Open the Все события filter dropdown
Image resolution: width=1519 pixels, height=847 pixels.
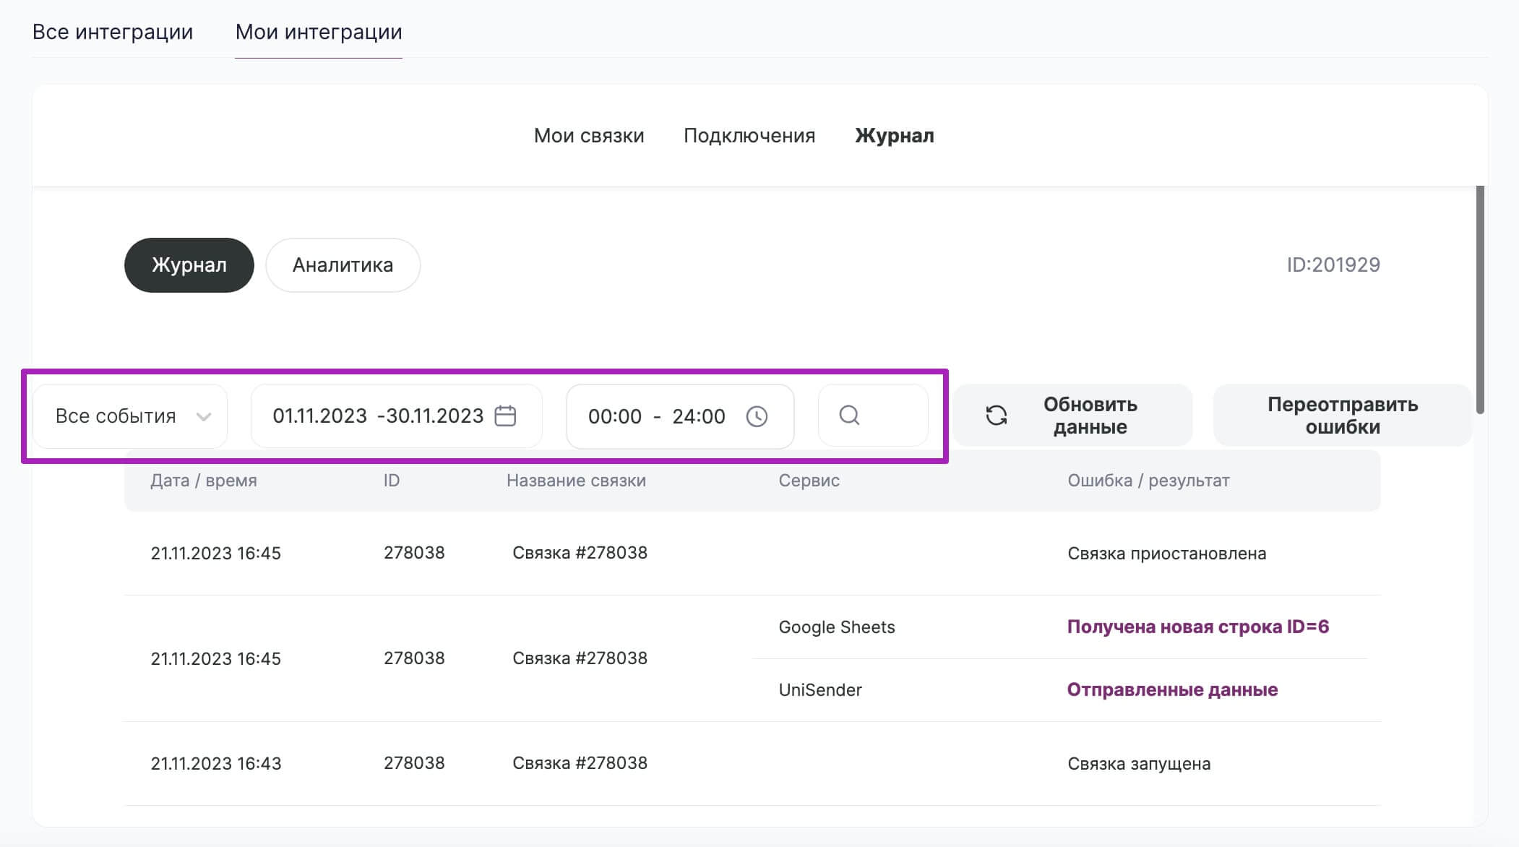[x=130, y=416]
